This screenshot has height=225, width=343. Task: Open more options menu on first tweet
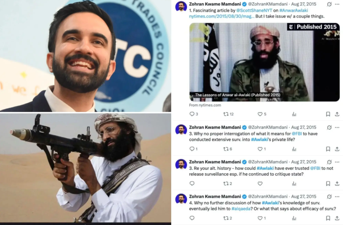(337, 4)
